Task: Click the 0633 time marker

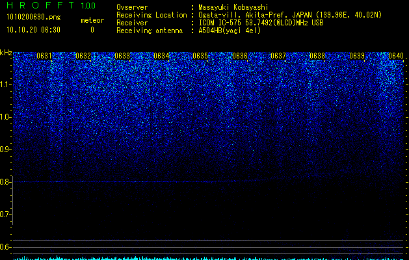Action: [122, 56]
